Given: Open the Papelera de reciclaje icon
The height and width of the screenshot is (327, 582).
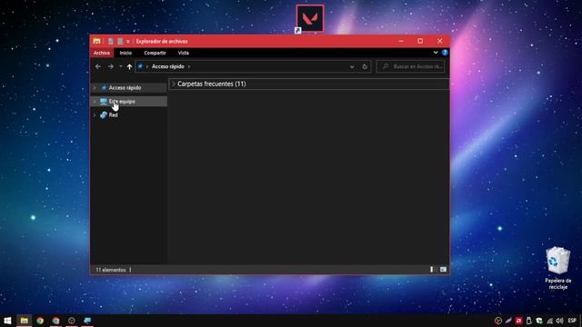Looking at the screenshot, I should (557, 268).
